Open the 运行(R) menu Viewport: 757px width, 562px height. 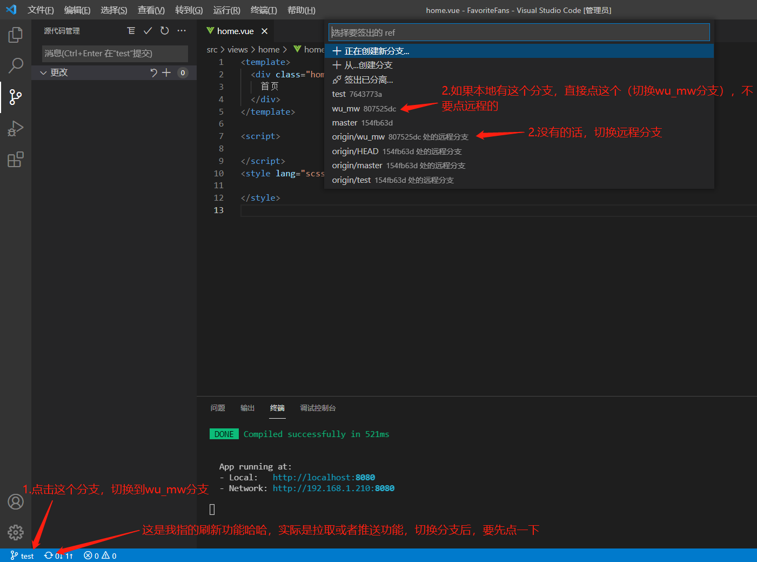coord(227,10)
